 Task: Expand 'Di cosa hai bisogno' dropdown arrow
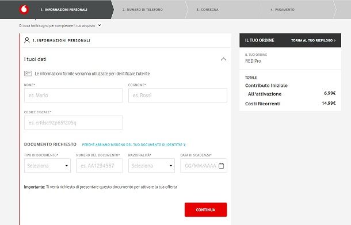pyautogui.click(x=100, y=25)
